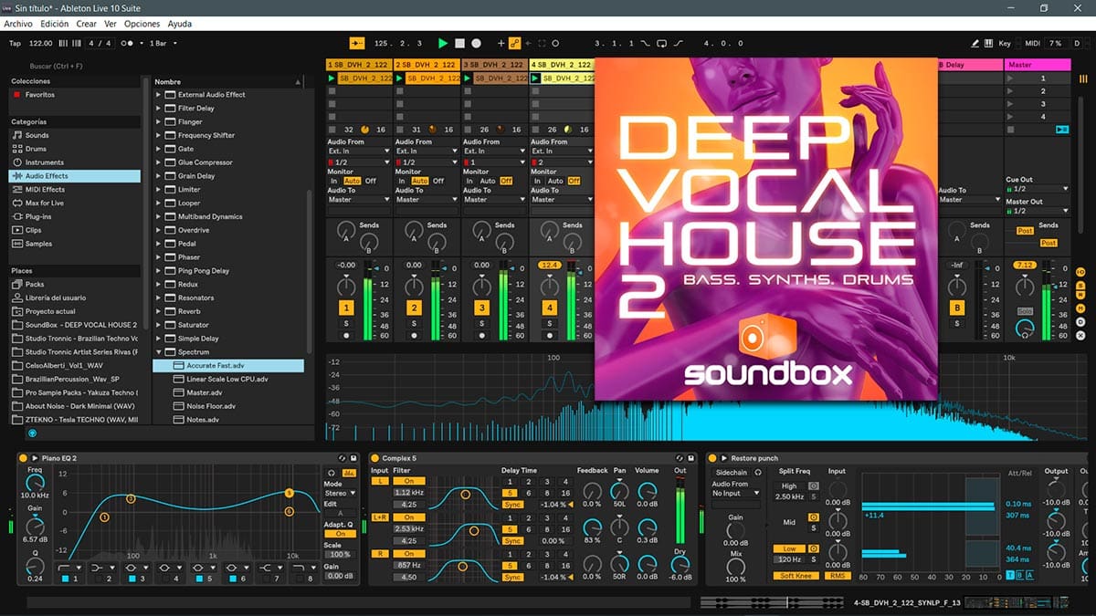Open EQ Mode Stereo dropdown
This screenshot has width=1096, height=616.
coord(340,493)
